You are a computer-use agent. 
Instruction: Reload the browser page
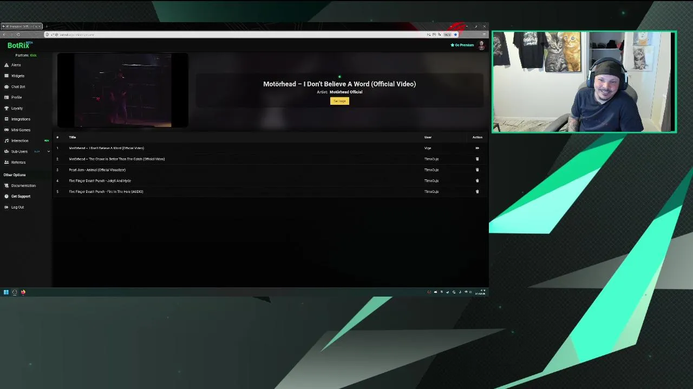(x=18, y=35)
